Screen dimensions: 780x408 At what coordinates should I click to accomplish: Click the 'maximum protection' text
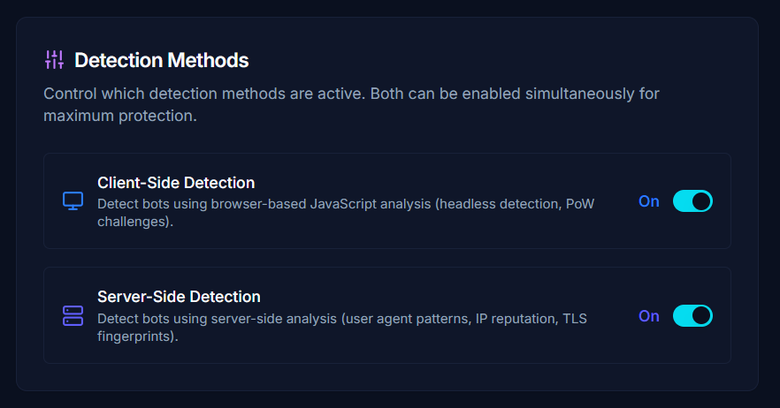pyautogui.click(x=119, y=116)
